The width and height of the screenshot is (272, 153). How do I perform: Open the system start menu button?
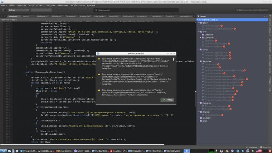point(3,151)
